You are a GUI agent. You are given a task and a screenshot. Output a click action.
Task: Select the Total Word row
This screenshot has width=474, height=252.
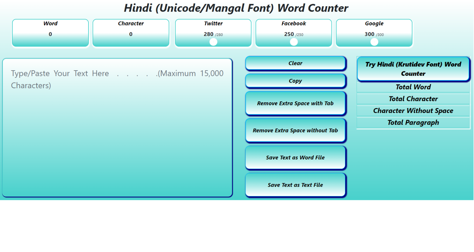(x=413, y=87)
